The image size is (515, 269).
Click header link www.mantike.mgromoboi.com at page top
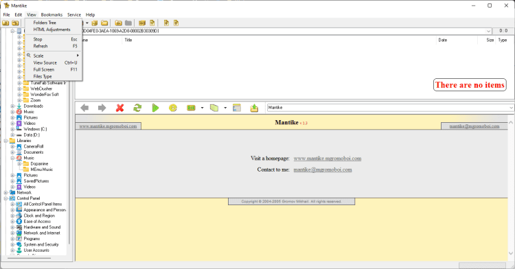point(108,126)
